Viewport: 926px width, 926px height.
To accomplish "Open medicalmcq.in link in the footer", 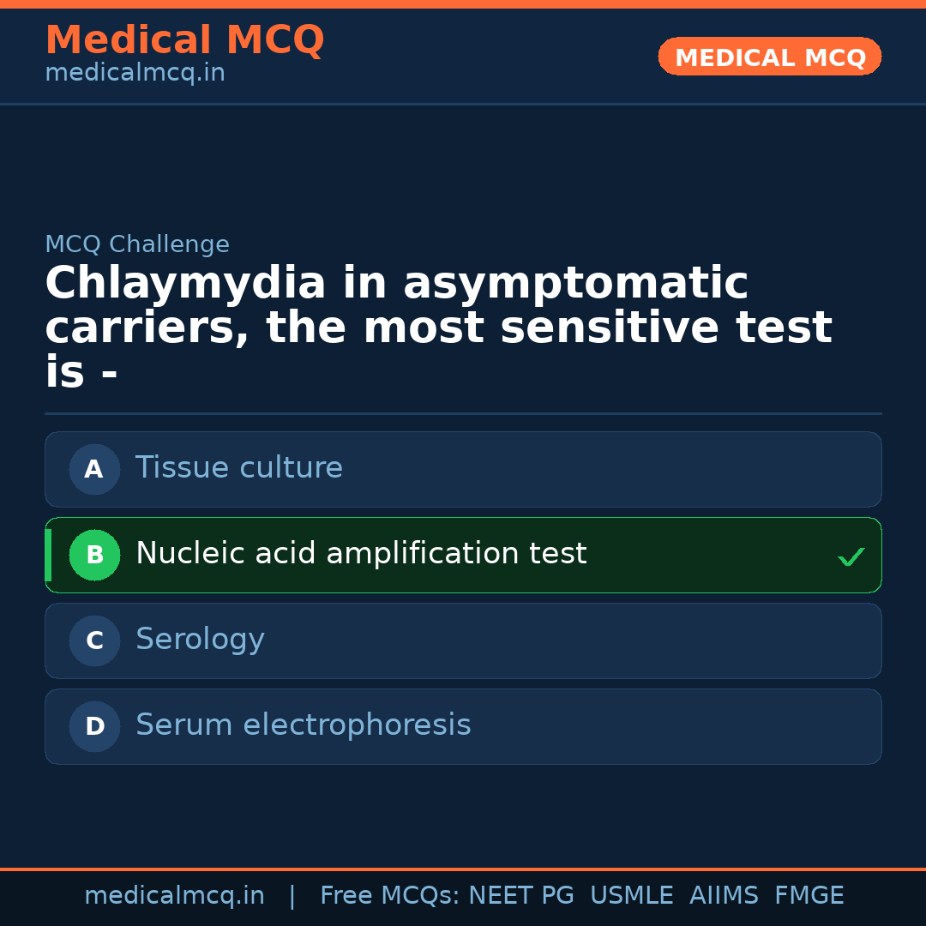I will pos(174,896).
